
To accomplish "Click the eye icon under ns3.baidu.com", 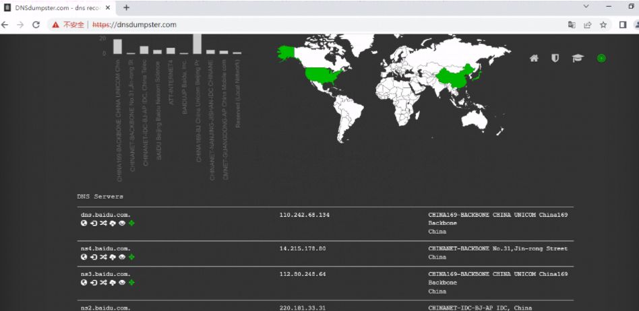I will pos(122,283).
